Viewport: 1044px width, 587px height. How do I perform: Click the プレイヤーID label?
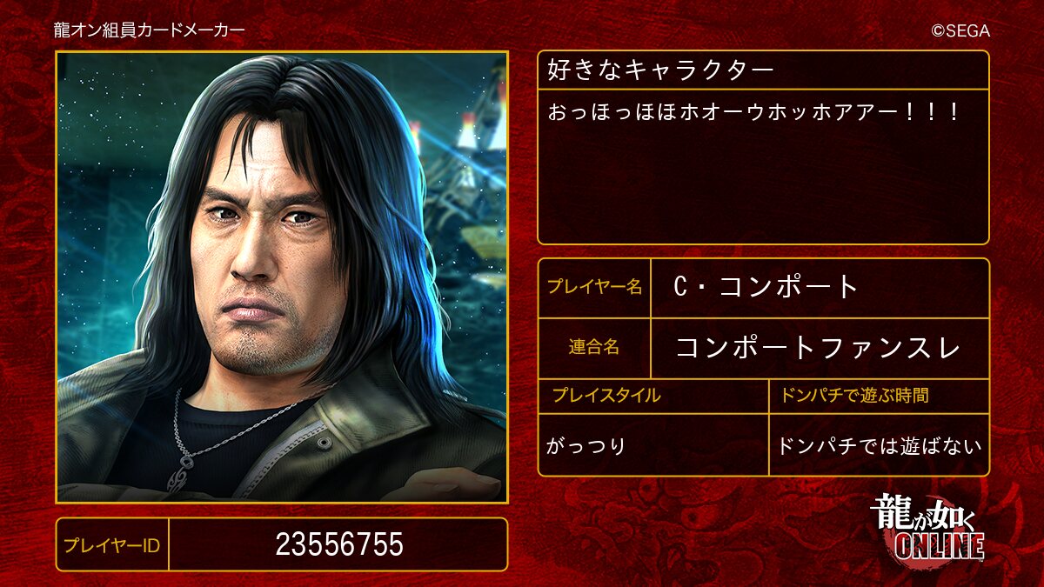[x=112, y=545]
